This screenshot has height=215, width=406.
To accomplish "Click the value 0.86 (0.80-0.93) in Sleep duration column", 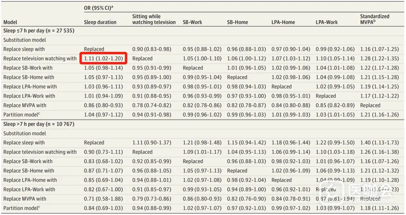I will (x=103, y=105).
